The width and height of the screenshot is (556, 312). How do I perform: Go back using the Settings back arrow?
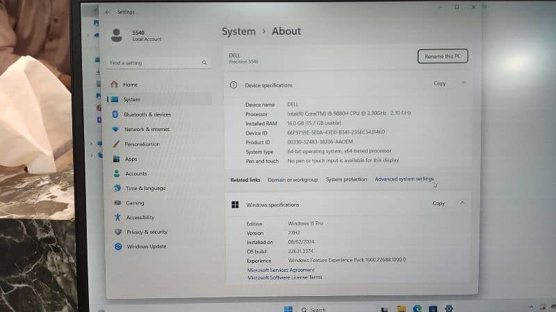pyautogui.click(x=107, y=12)
